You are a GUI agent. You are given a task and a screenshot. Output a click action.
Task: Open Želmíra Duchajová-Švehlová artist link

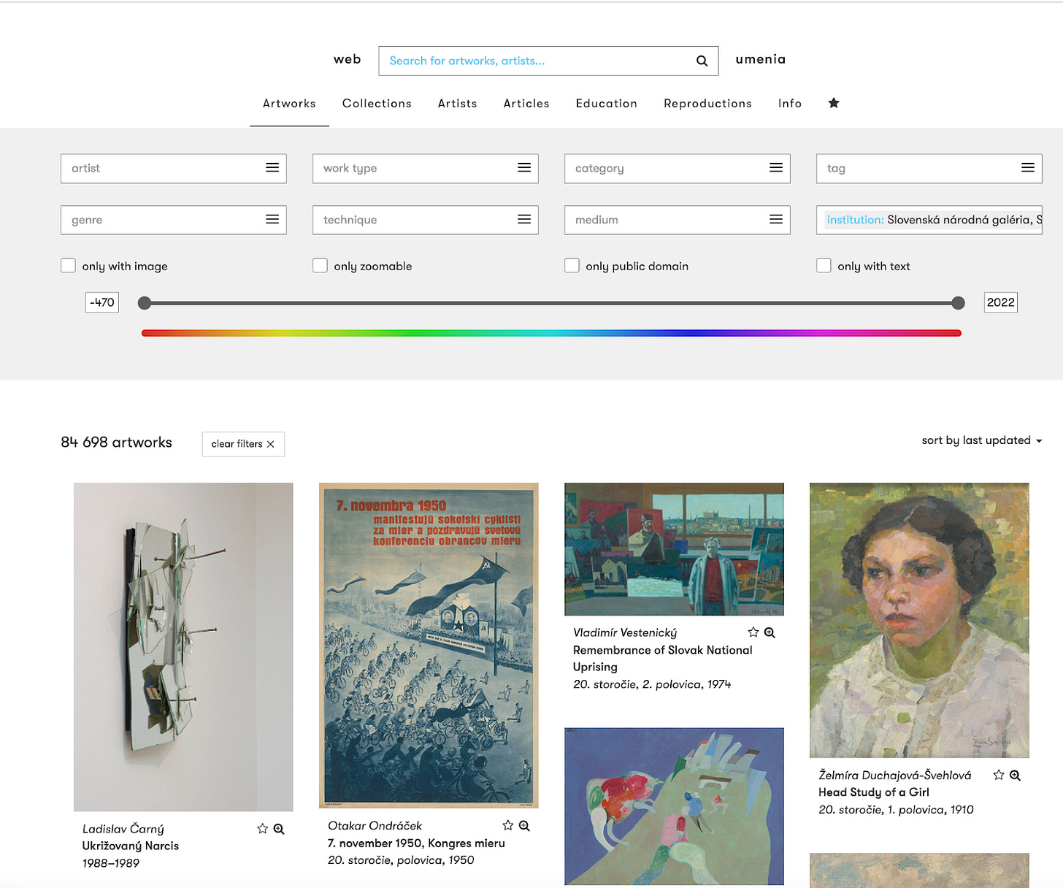pyautogui.click(x=895, y=776)
